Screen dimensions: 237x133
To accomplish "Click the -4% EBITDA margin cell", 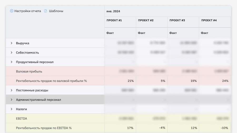I will click(162, 128).
